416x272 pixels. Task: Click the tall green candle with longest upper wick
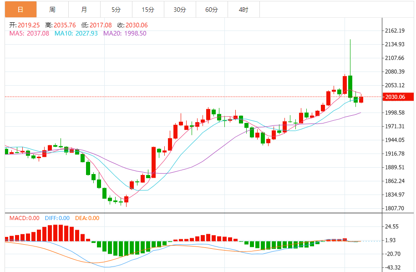[350, 86]
